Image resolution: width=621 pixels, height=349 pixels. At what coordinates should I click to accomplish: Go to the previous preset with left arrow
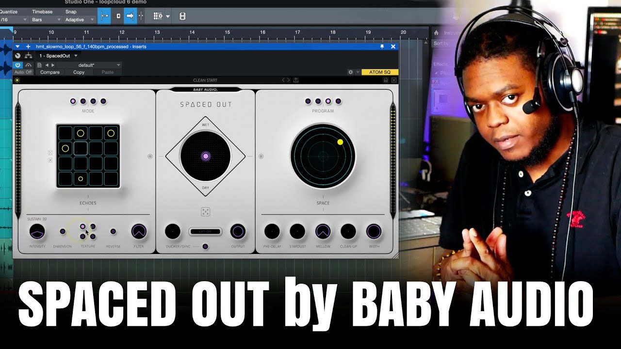point(47,65)
